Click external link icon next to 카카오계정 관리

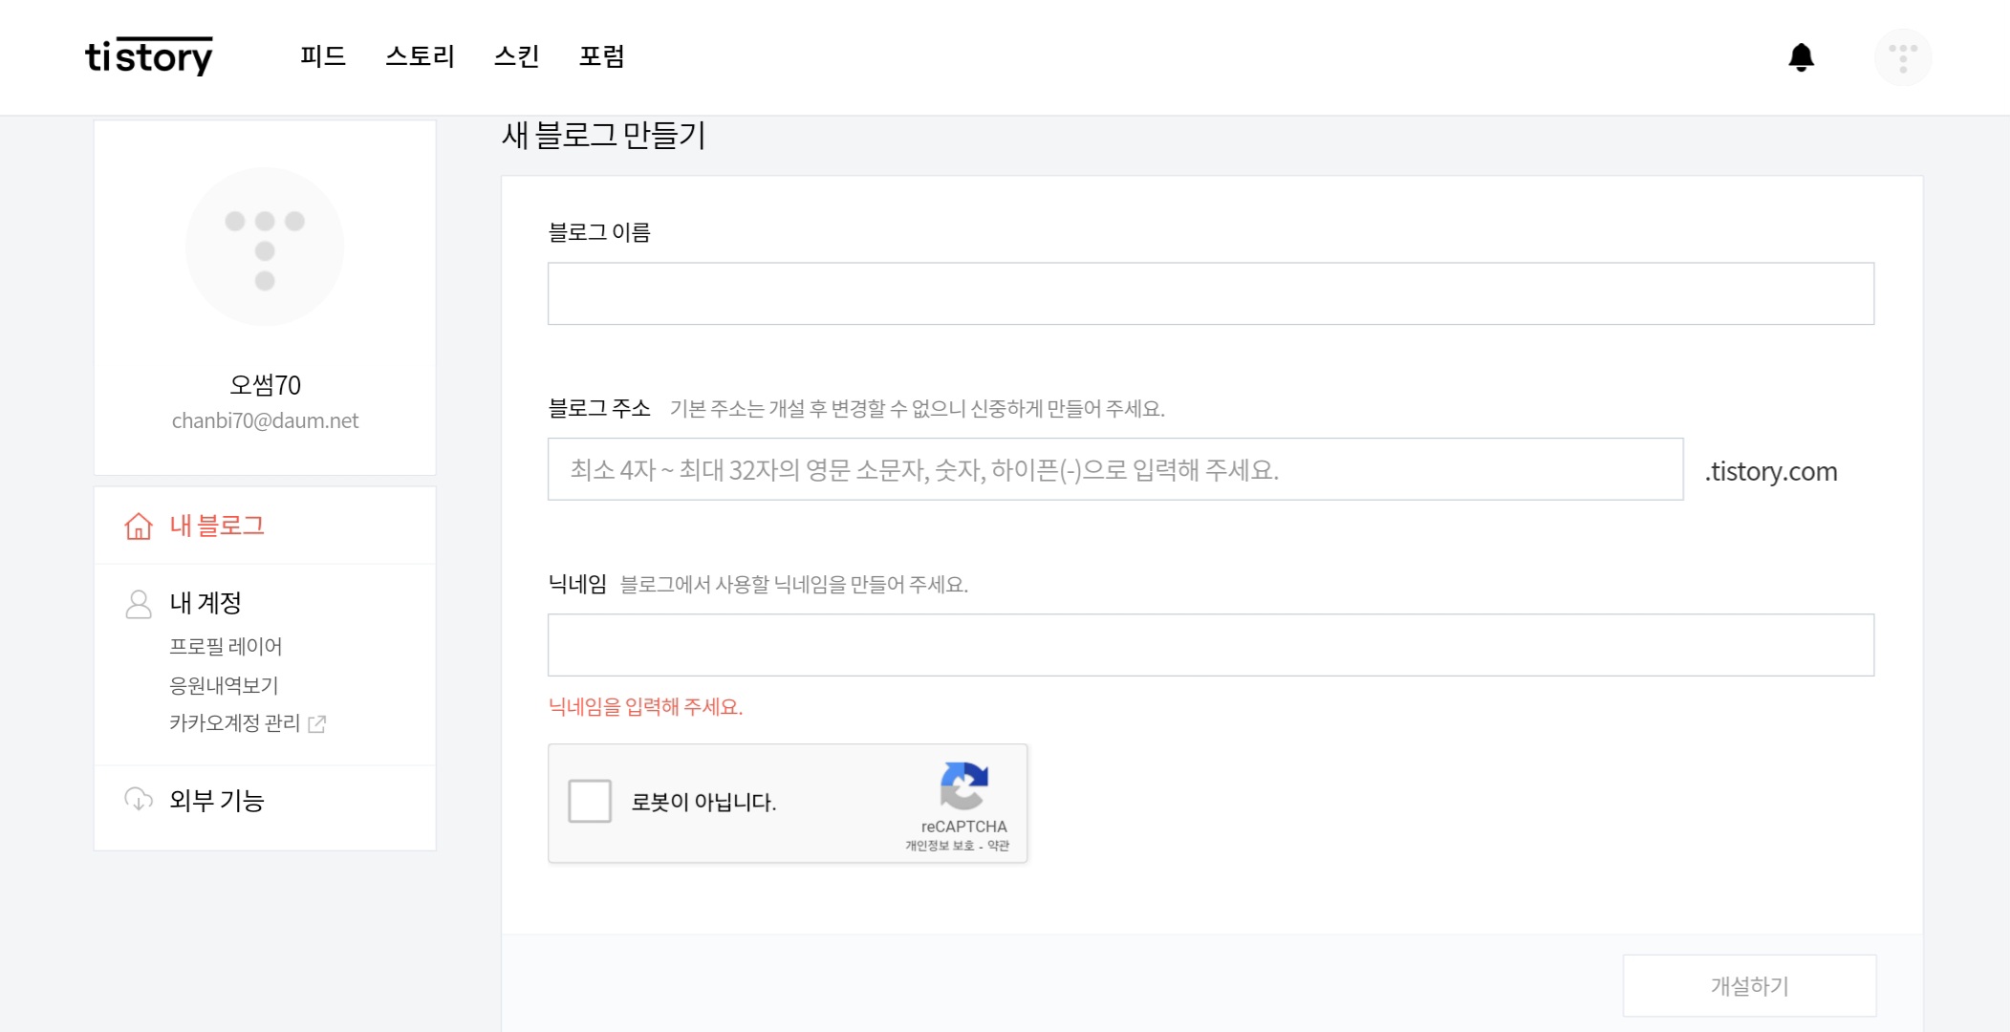pyautogui.click(x=317, y=724)
